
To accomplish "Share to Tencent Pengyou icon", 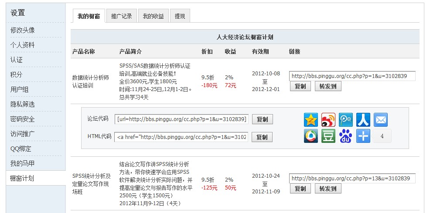I will (x=311, y=136).
